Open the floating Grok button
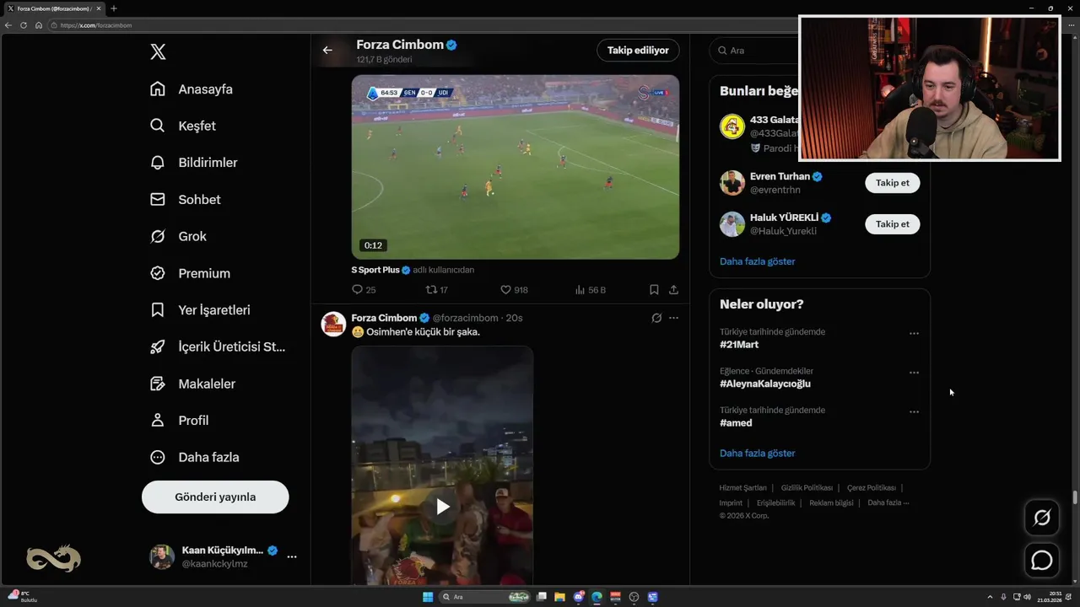Viewport: 1080px width, 607px height. pyautogui.click(x=1042, y=518)
